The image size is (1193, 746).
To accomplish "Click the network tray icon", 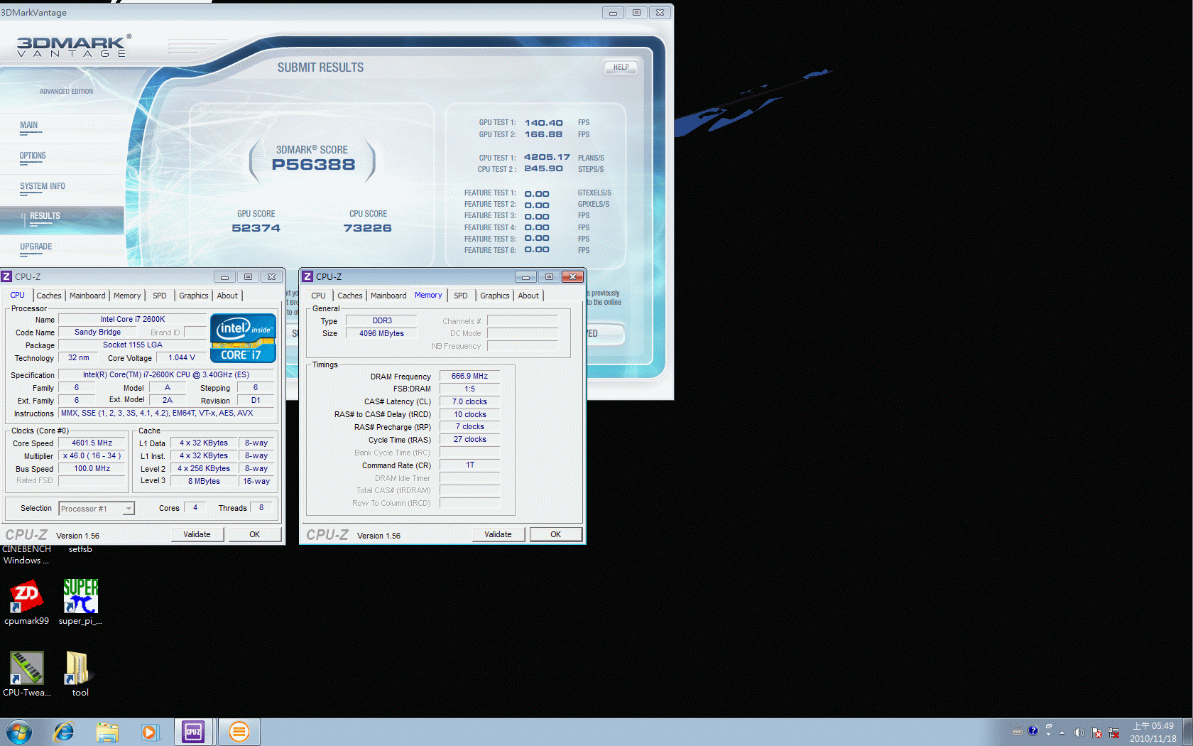I will point(1113,733).
